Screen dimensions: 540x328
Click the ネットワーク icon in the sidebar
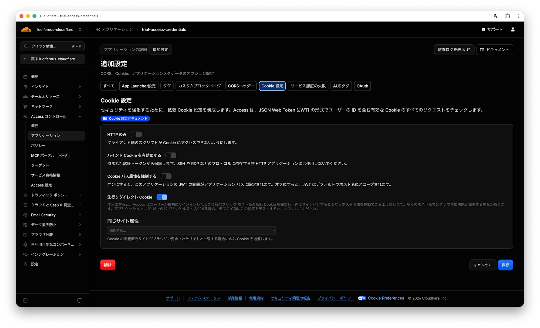point(25,106)
